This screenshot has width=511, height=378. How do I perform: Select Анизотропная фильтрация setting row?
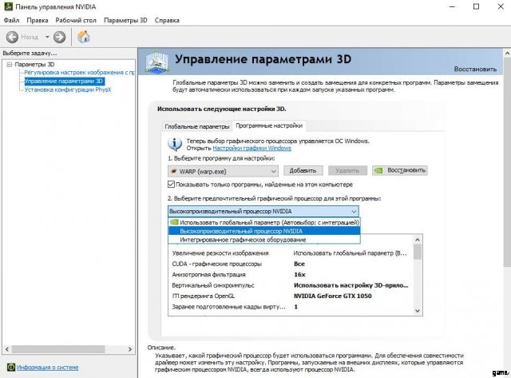291,275
